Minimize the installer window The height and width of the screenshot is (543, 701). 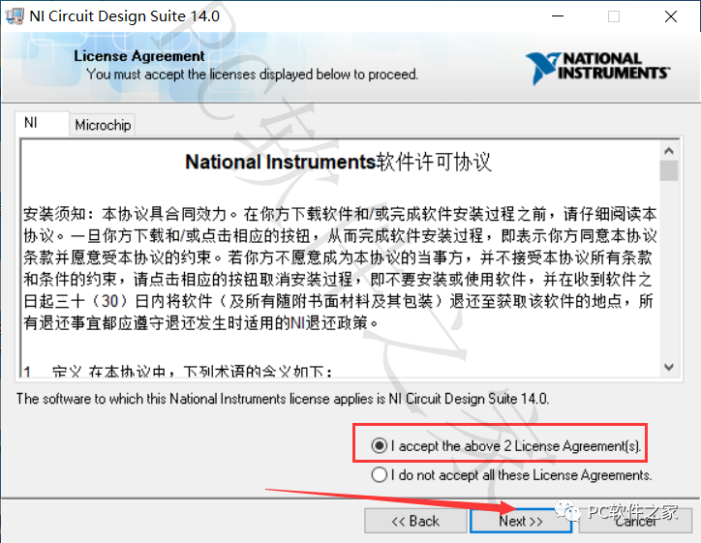(558, 16)
